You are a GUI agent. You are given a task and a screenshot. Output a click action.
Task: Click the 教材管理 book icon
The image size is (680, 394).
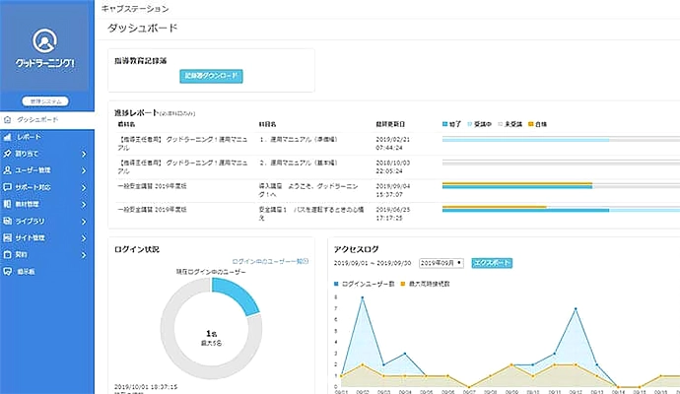tap(9, 205)
